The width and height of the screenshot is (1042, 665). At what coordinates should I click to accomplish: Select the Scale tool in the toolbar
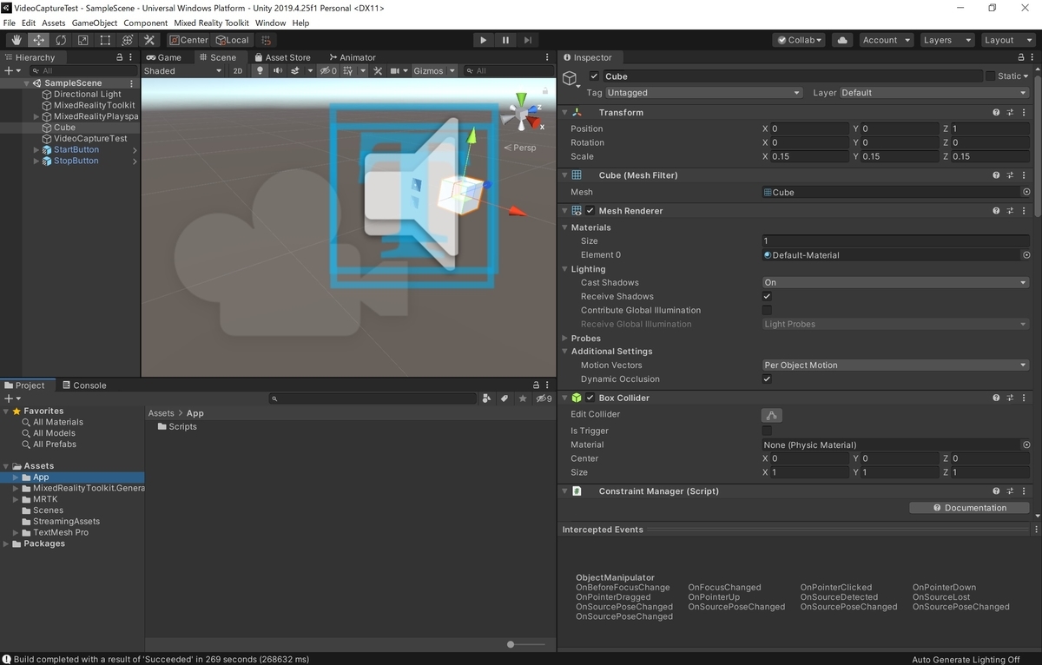click(x=83, y=40)
